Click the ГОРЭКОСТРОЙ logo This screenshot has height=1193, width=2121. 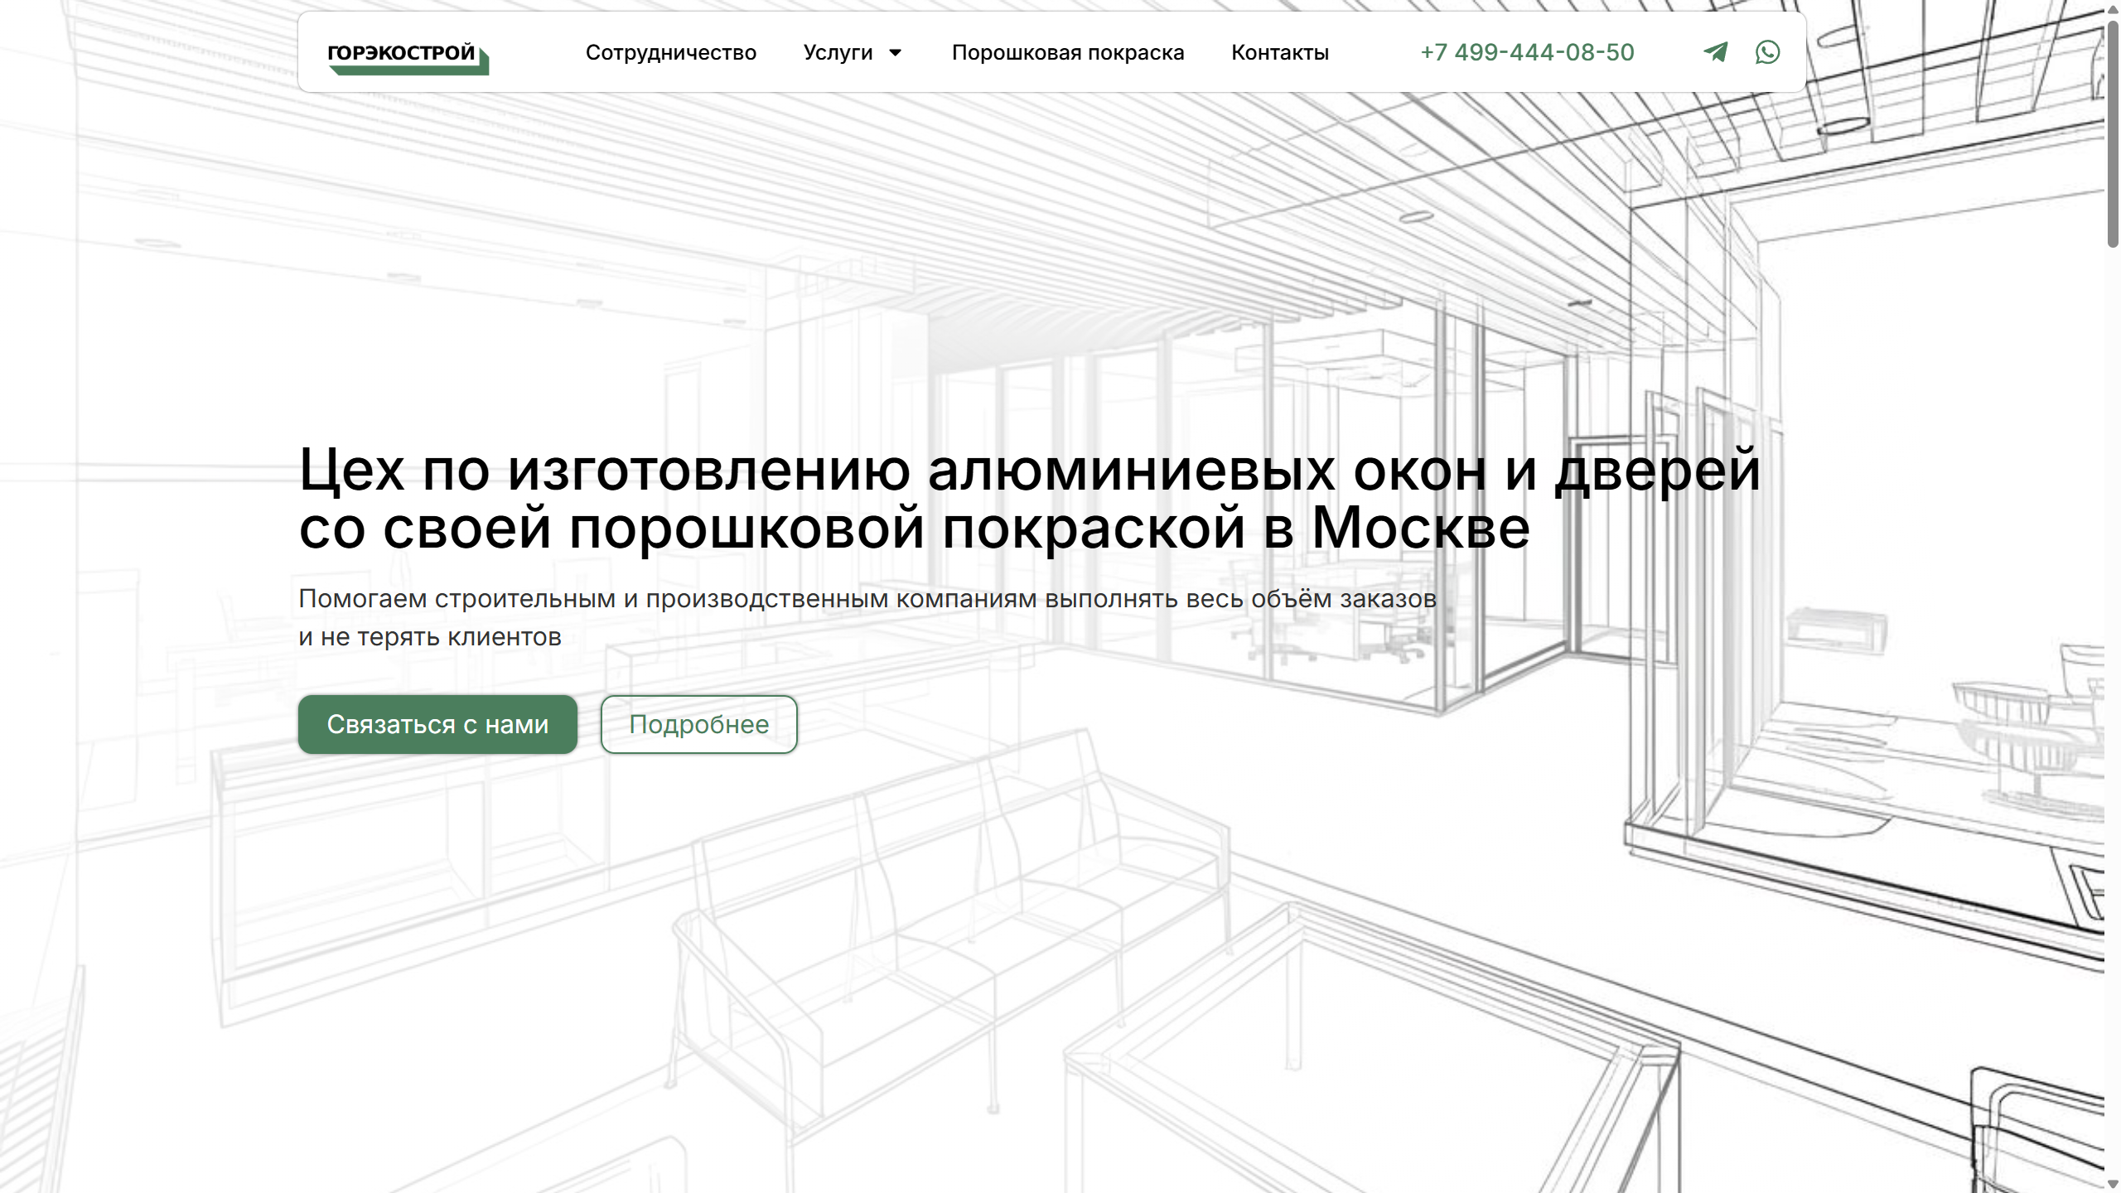pos(407,56)
